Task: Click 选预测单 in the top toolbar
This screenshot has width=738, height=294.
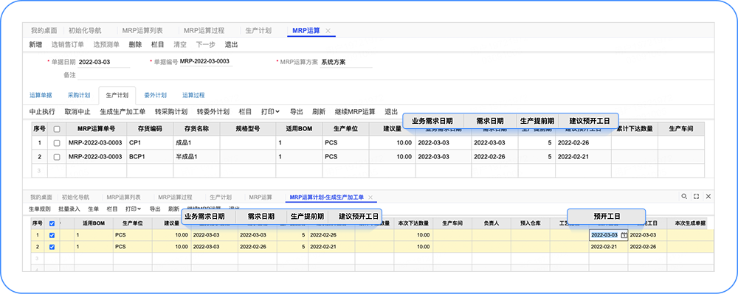Action: (x=106, y=45)
